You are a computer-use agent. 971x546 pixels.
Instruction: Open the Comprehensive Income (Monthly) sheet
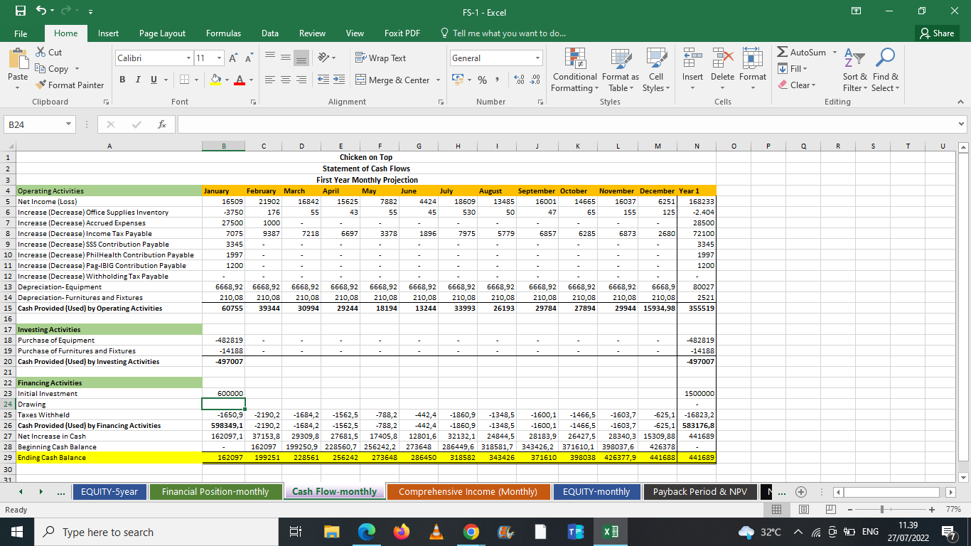point(468,492)
